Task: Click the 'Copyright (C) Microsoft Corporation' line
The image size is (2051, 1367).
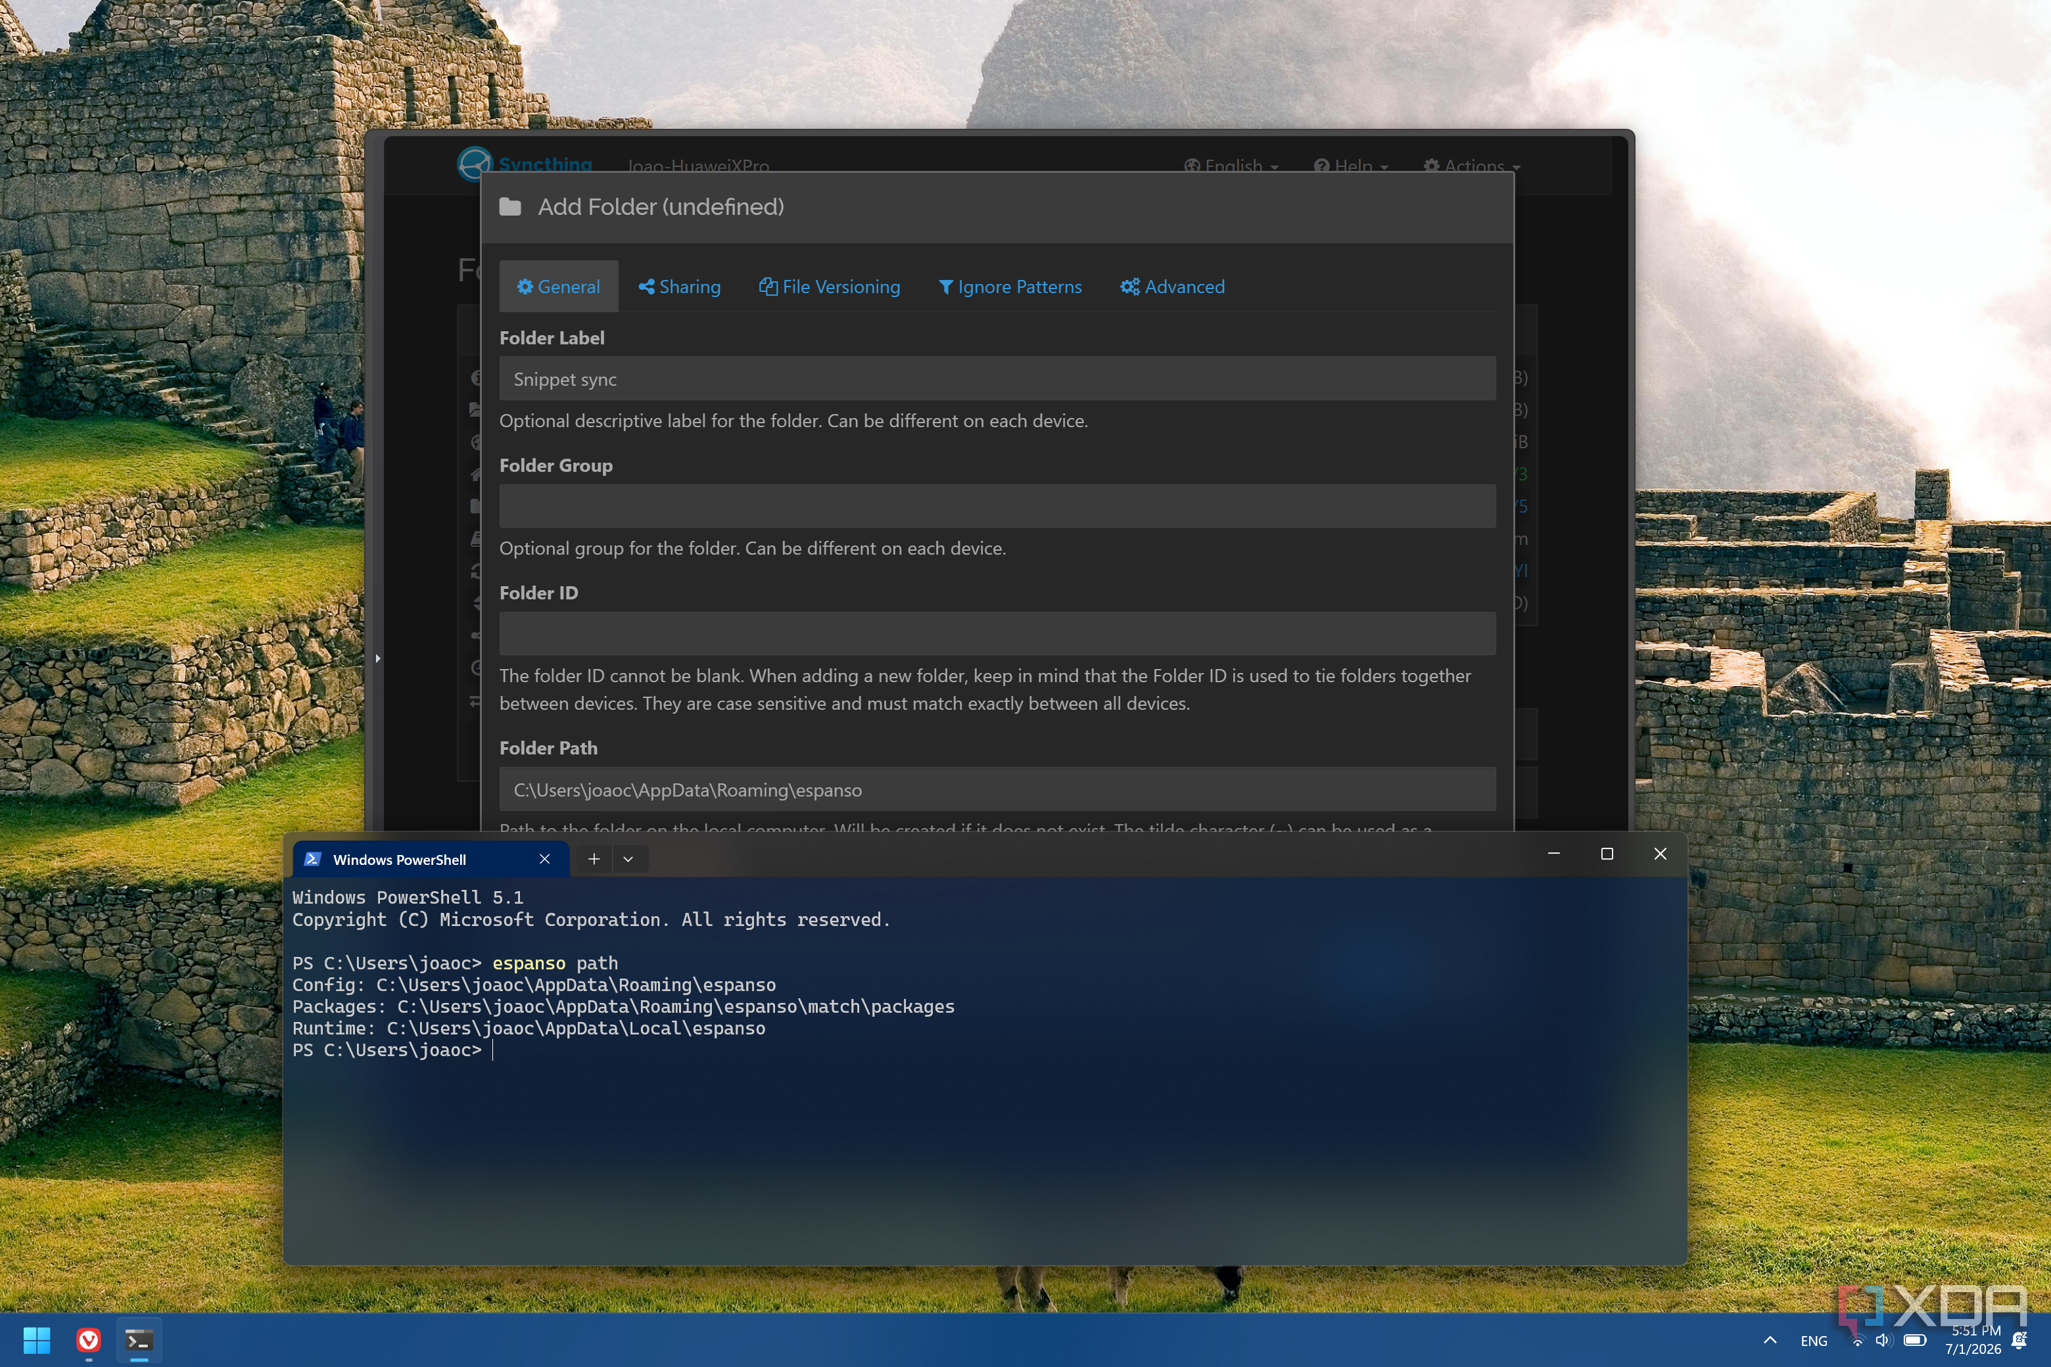Action: pos(591,919)
